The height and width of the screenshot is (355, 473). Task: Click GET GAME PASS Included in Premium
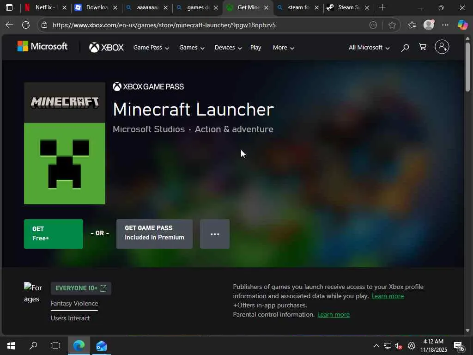[x=154, y=234]
